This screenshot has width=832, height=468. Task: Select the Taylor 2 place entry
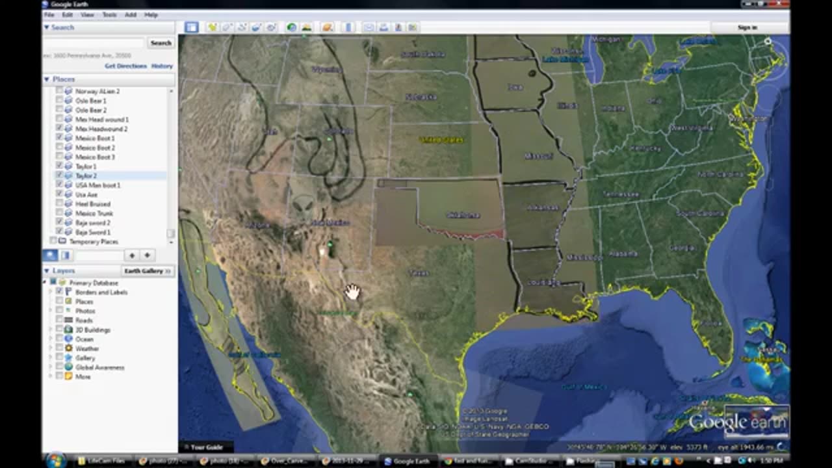86,175
